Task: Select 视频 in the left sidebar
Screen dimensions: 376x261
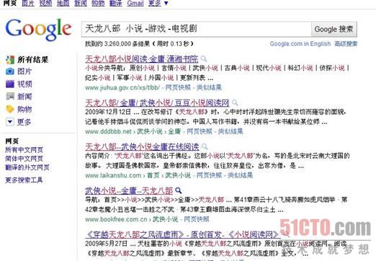Action: 24,84
